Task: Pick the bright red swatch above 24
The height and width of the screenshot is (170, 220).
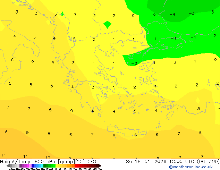Action: 76,165
